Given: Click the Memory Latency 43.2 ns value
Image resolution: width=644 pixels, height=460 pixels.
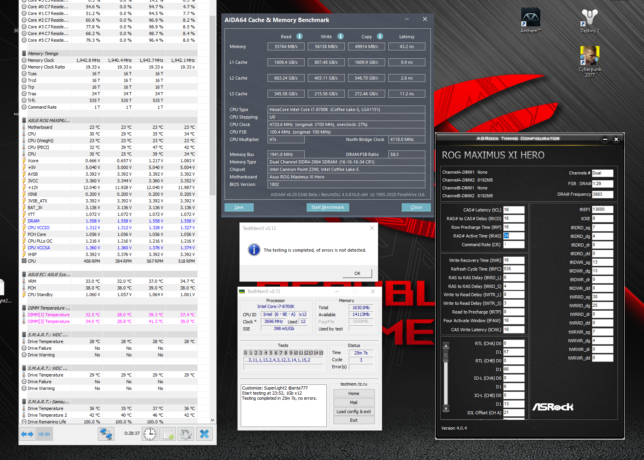Looking at the screenshot, I should (407, 46).
